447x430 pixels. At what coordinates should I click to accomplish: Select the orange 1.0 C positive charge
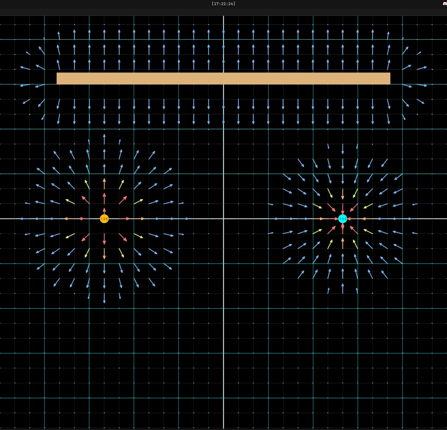104,219
